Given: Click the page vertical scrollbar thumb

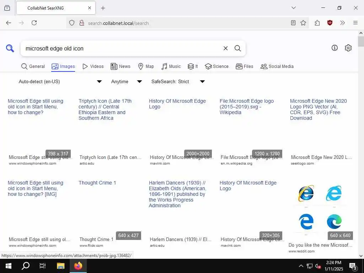Looking at the screenshot, I should point(361,41).
